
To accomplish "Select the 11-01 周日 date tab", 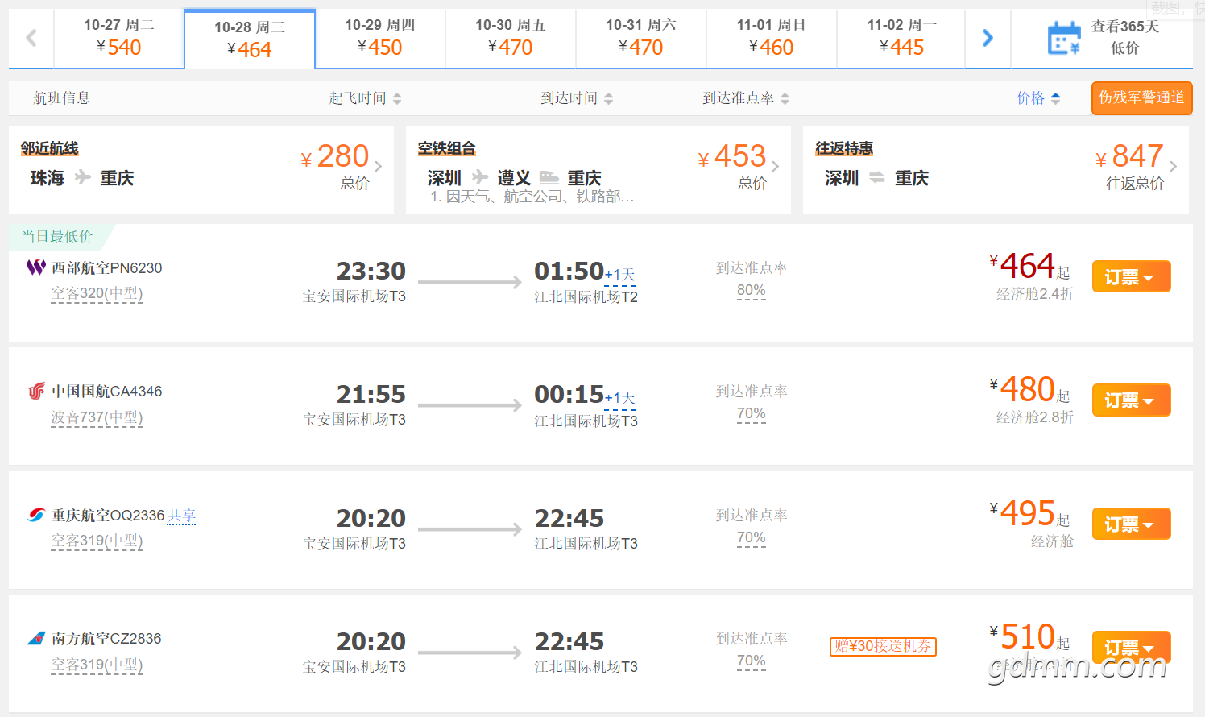I will tap(772, 38).
